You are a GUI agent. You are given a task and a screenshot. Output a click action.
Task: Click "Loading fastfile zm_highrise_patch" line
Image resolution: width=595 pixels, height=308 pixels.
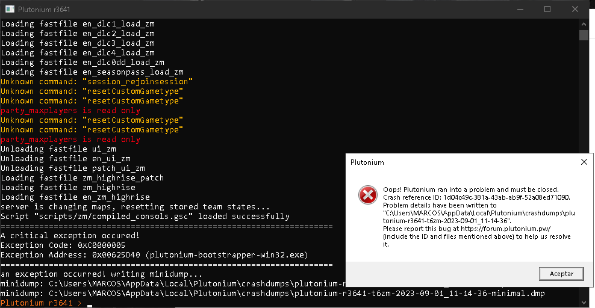83,178
